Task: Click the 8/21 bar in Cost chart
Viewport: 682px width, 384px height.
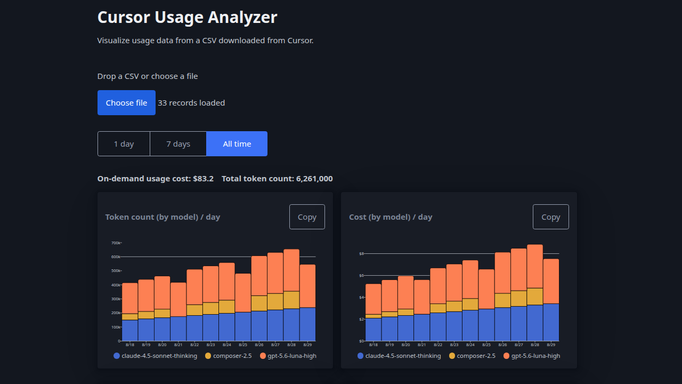Action: [422, 310]
